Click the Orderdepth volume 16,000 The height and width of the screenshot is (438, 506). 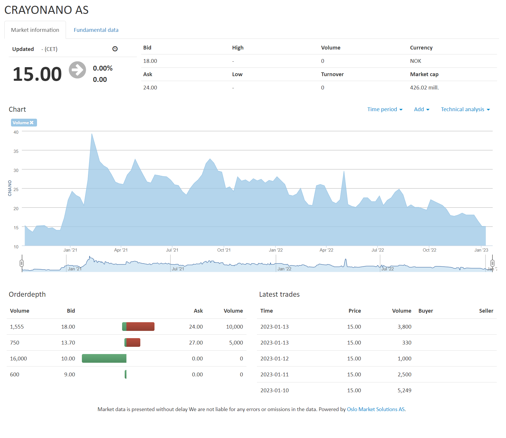[x=19, y=359]
